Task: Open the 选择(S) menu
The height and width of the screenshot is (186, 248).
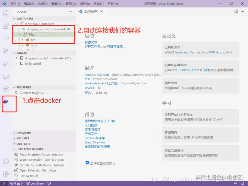Action: (x=43, y=4)
